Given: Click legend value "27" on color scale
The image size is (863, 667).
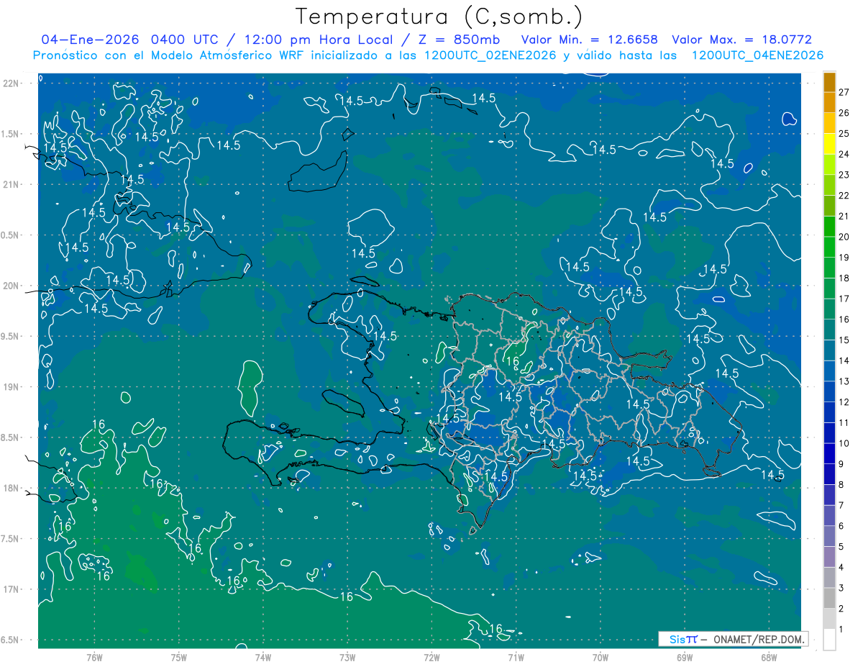Looking at the screenshot, I should point(844,92).
